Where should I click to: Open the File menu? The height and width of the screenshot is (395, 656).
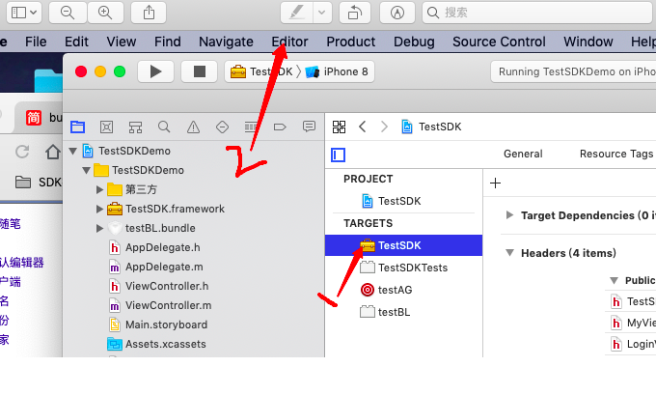click(x=36, y=42)
